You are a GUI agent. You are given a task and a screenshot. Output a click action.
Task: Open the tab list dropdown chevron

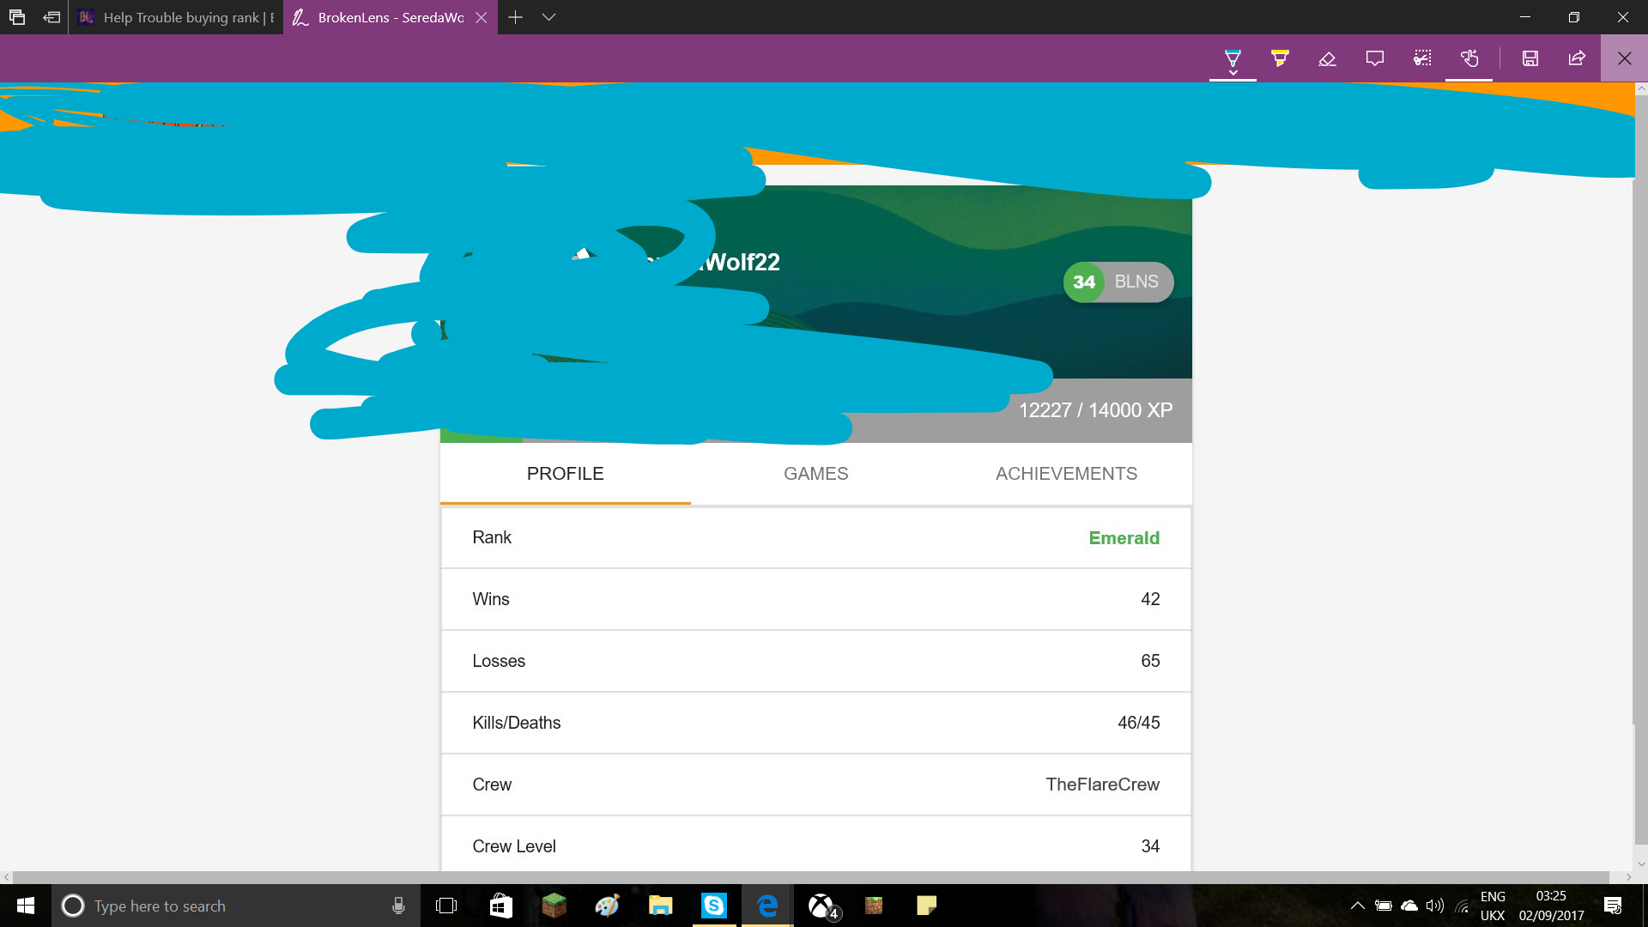(x=549, y=17)
